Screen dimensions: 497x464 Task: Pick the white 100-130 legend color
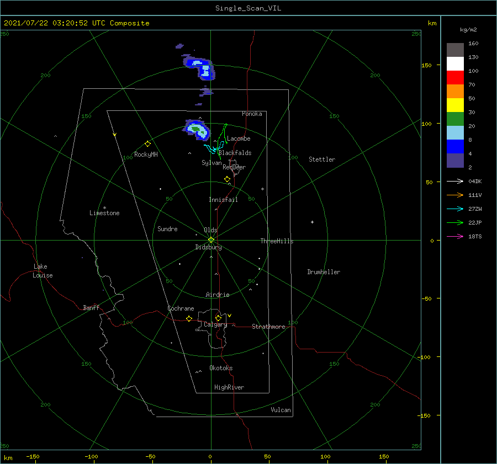click(x=455, y=64)
